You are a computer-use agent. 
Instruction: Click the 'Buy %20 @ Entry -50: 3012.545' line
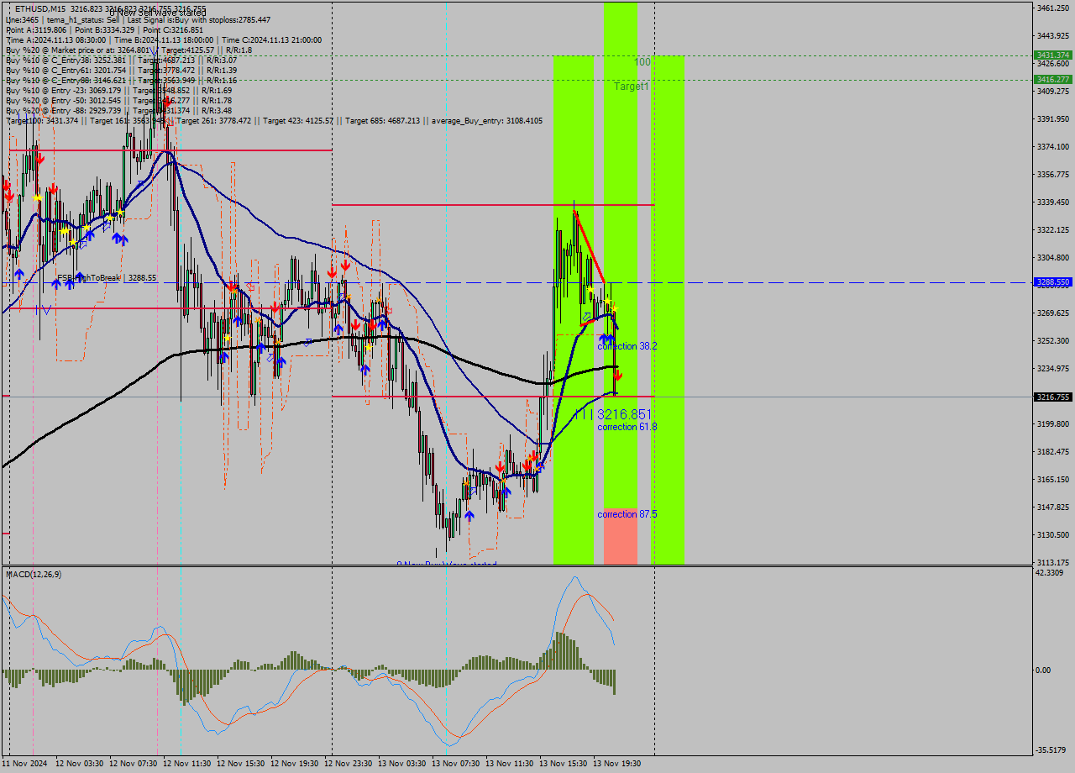(x=119, y=100)
